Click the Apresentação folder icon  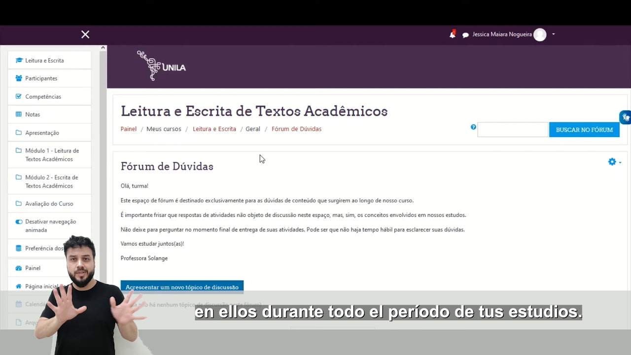click(19, 133)
